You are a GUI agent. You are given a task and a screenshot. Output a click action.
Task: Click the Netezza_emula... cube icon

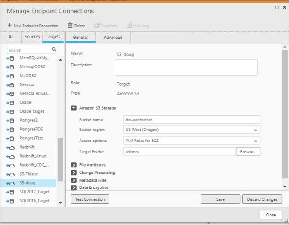pyautogui.click(x=12, y=94)
